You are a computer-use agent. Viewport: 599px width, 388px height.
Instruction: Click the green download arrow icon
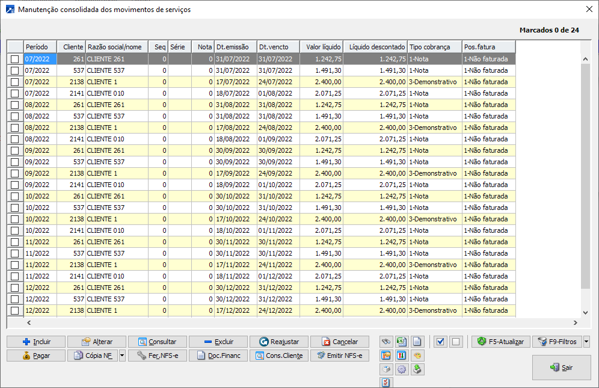coord(417,369)
